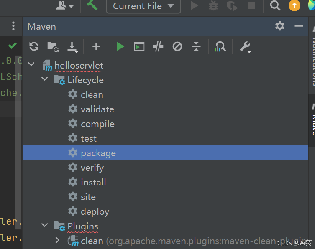Collapse the Lifecycle folder
Image resolution: width=315 pixels, height=249 pixels.
tap(44, 79)
